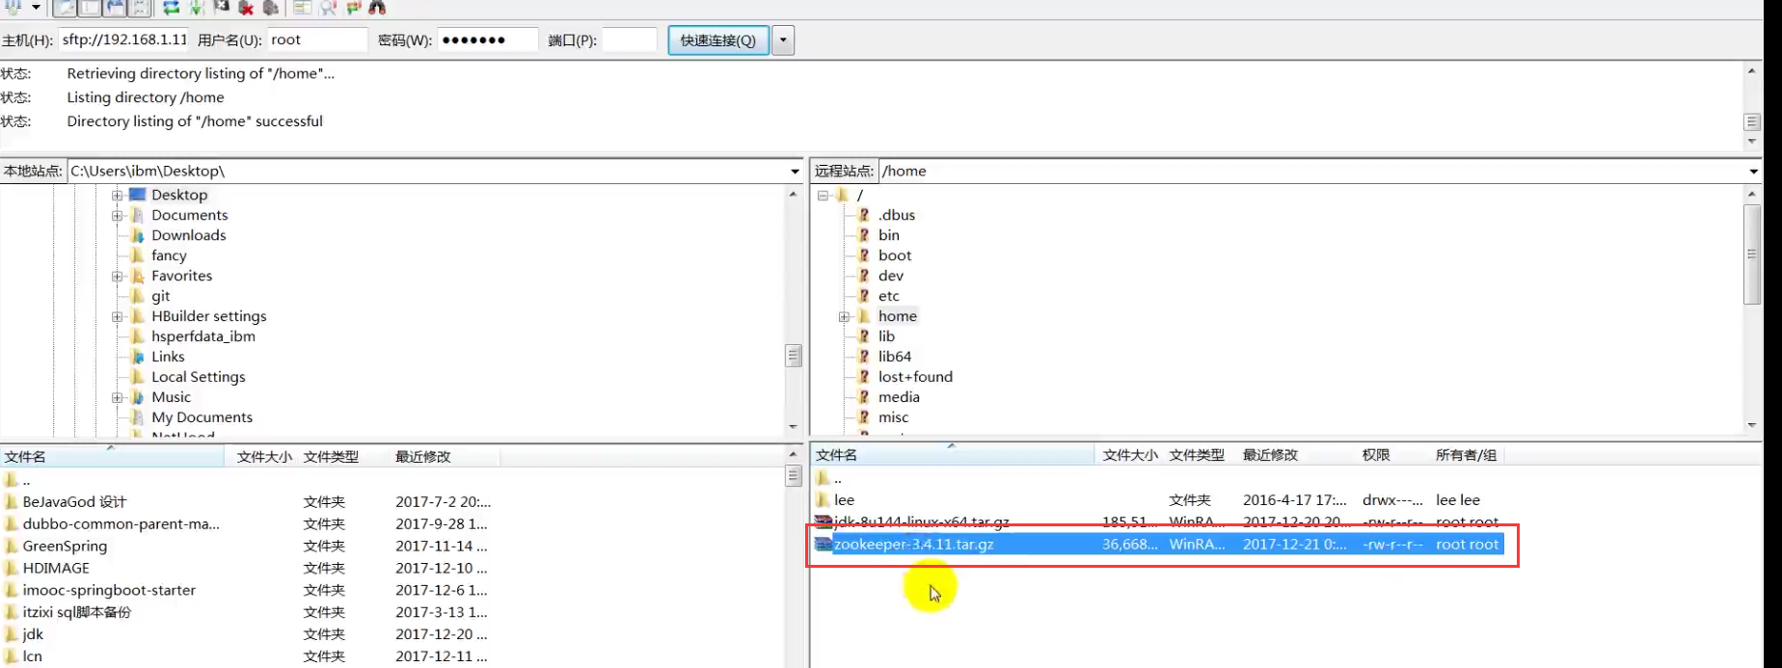Open the binoculars file search
1782x668 pixels.
click(377, 7)
